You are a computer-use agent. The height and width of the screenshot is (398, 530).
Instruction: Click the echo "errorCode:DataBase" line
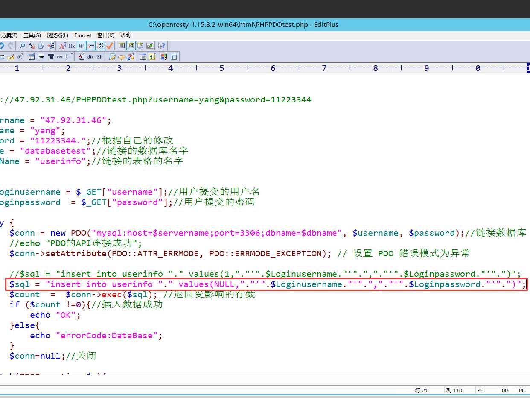pyautogui.click(x=96, y=336)
